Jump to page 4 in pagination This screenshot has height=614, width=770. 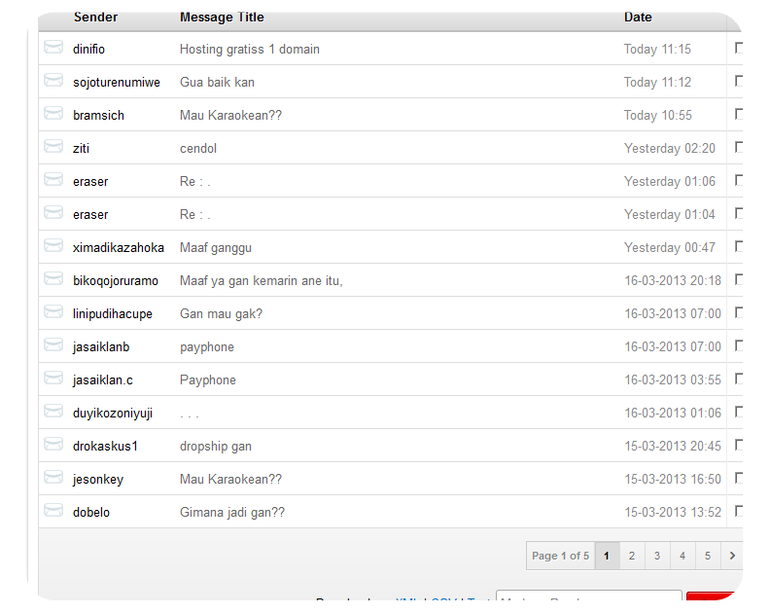click(x=682, y=556)
